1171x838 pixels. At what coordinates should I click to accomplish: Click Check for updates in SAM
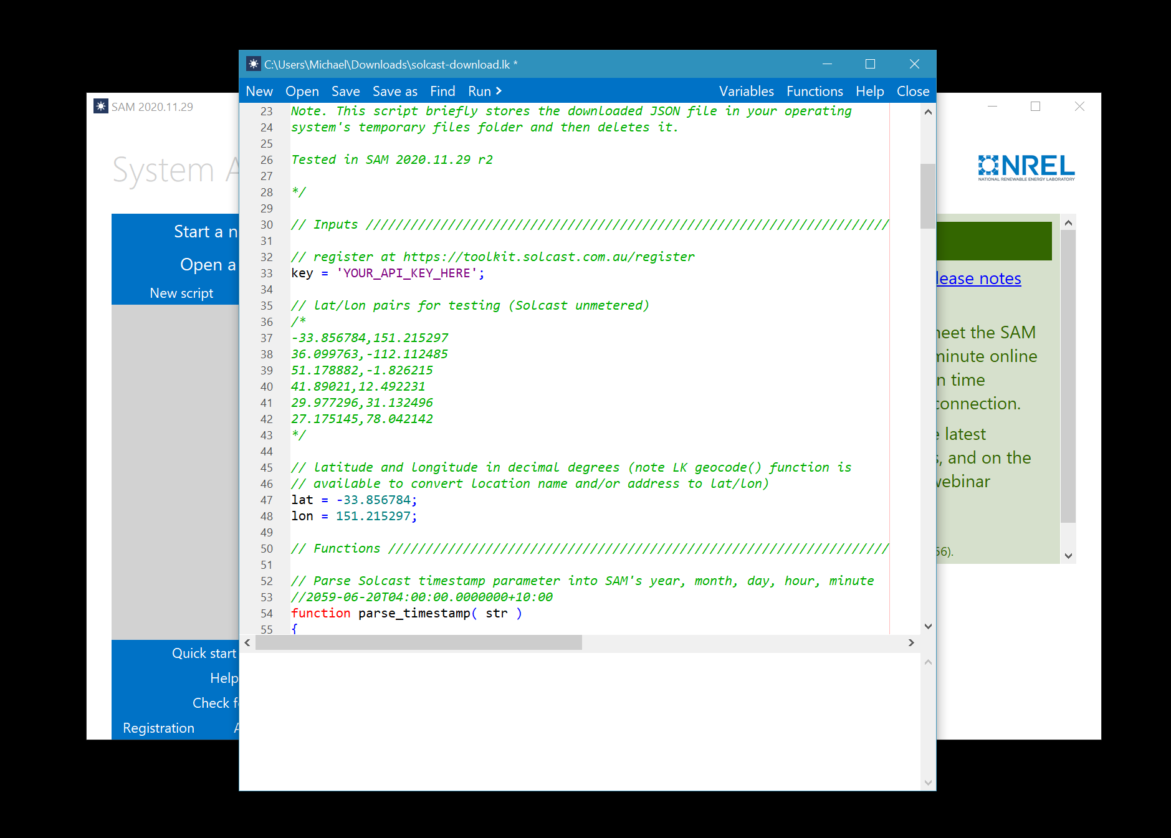(x=215, y=703)
